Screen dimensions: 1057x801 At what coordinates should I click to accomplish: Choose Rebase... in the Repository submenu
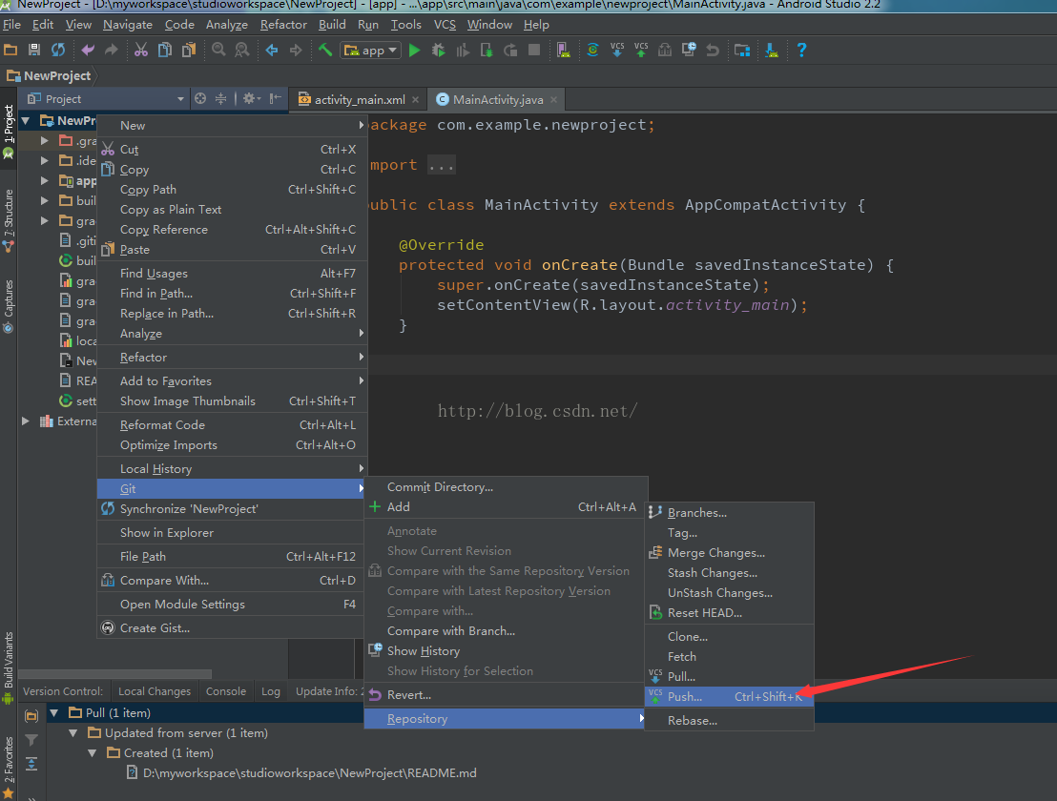(730, 720)
